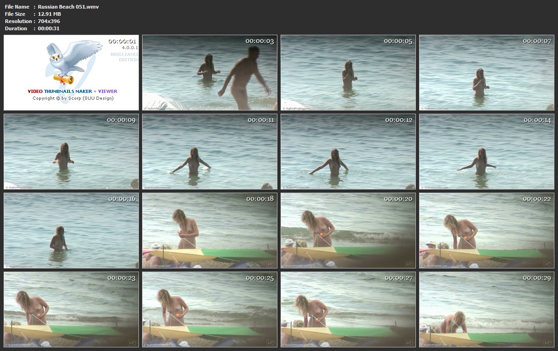Image resolution: width=558 pixels, height=351 pixels.
Task: Click the file size value 12.91 MB
Action: coord(49,14)
